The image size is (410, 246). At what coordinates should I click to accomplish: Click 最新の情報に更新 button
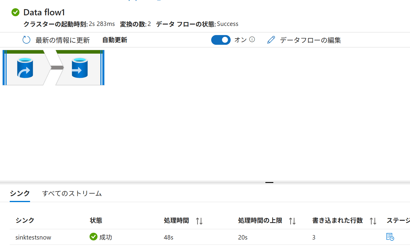[56, 40]
